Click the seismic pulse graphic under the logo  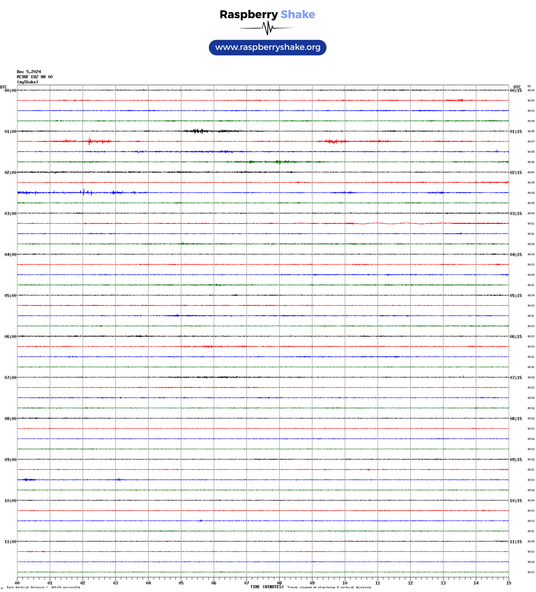click(x=267, y=28)
